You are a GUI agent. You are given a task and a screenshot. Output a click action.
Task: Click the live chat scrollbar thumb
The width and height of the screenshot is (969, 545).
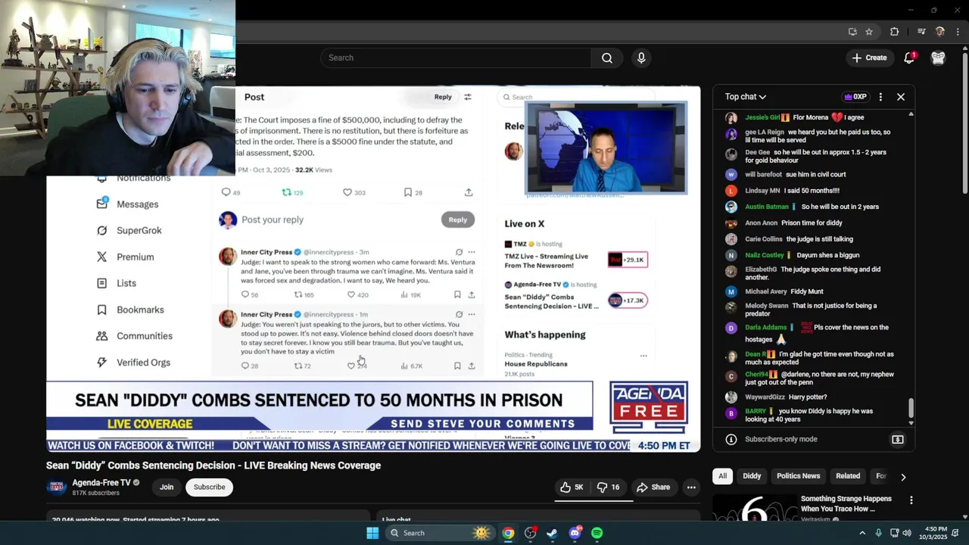tap(911, 407)
